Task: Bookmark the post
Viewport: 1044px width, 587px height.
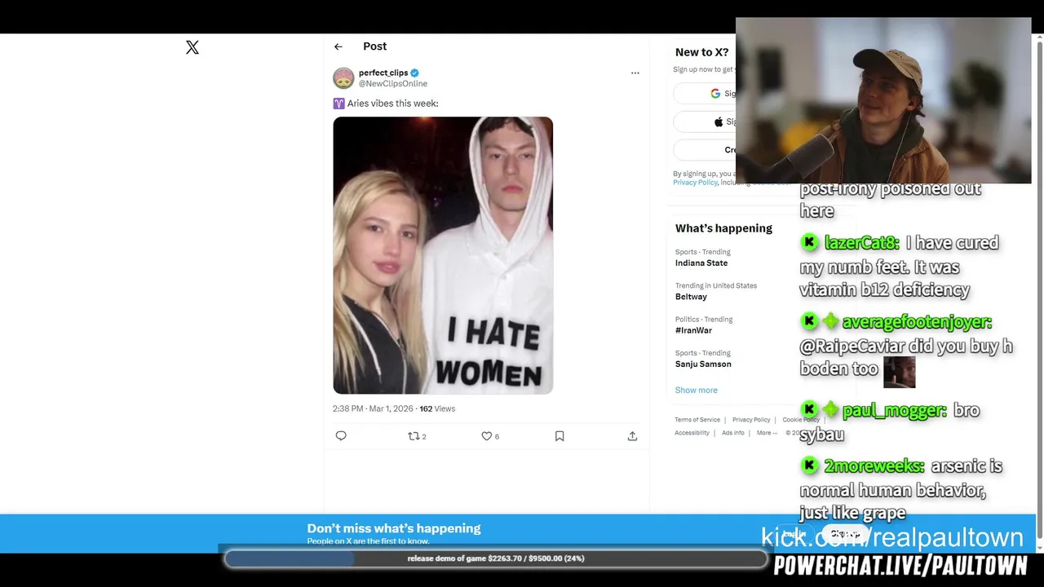Action: click(x=560, y=436)
